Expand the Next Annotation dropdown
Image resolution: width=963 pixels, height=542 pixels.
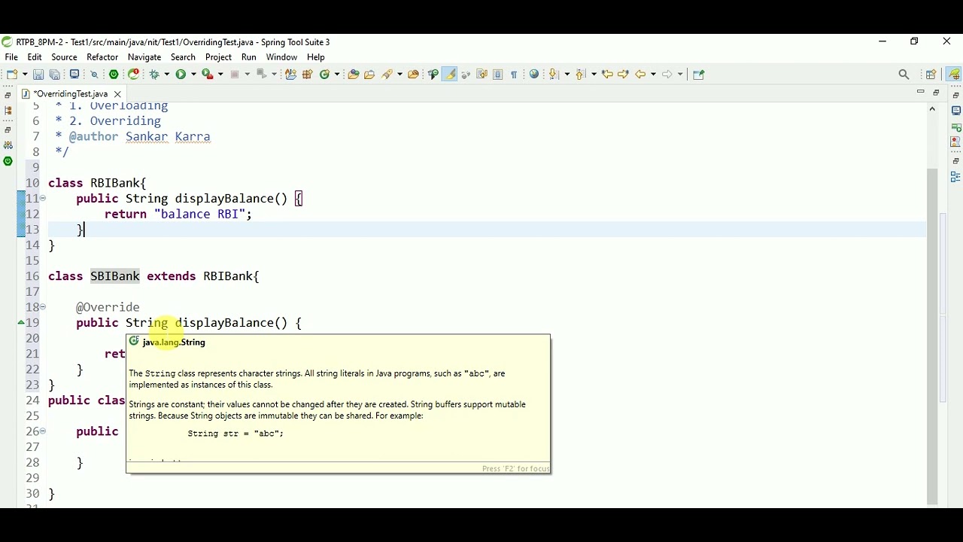pyautogui.click(x=567, y=75)
